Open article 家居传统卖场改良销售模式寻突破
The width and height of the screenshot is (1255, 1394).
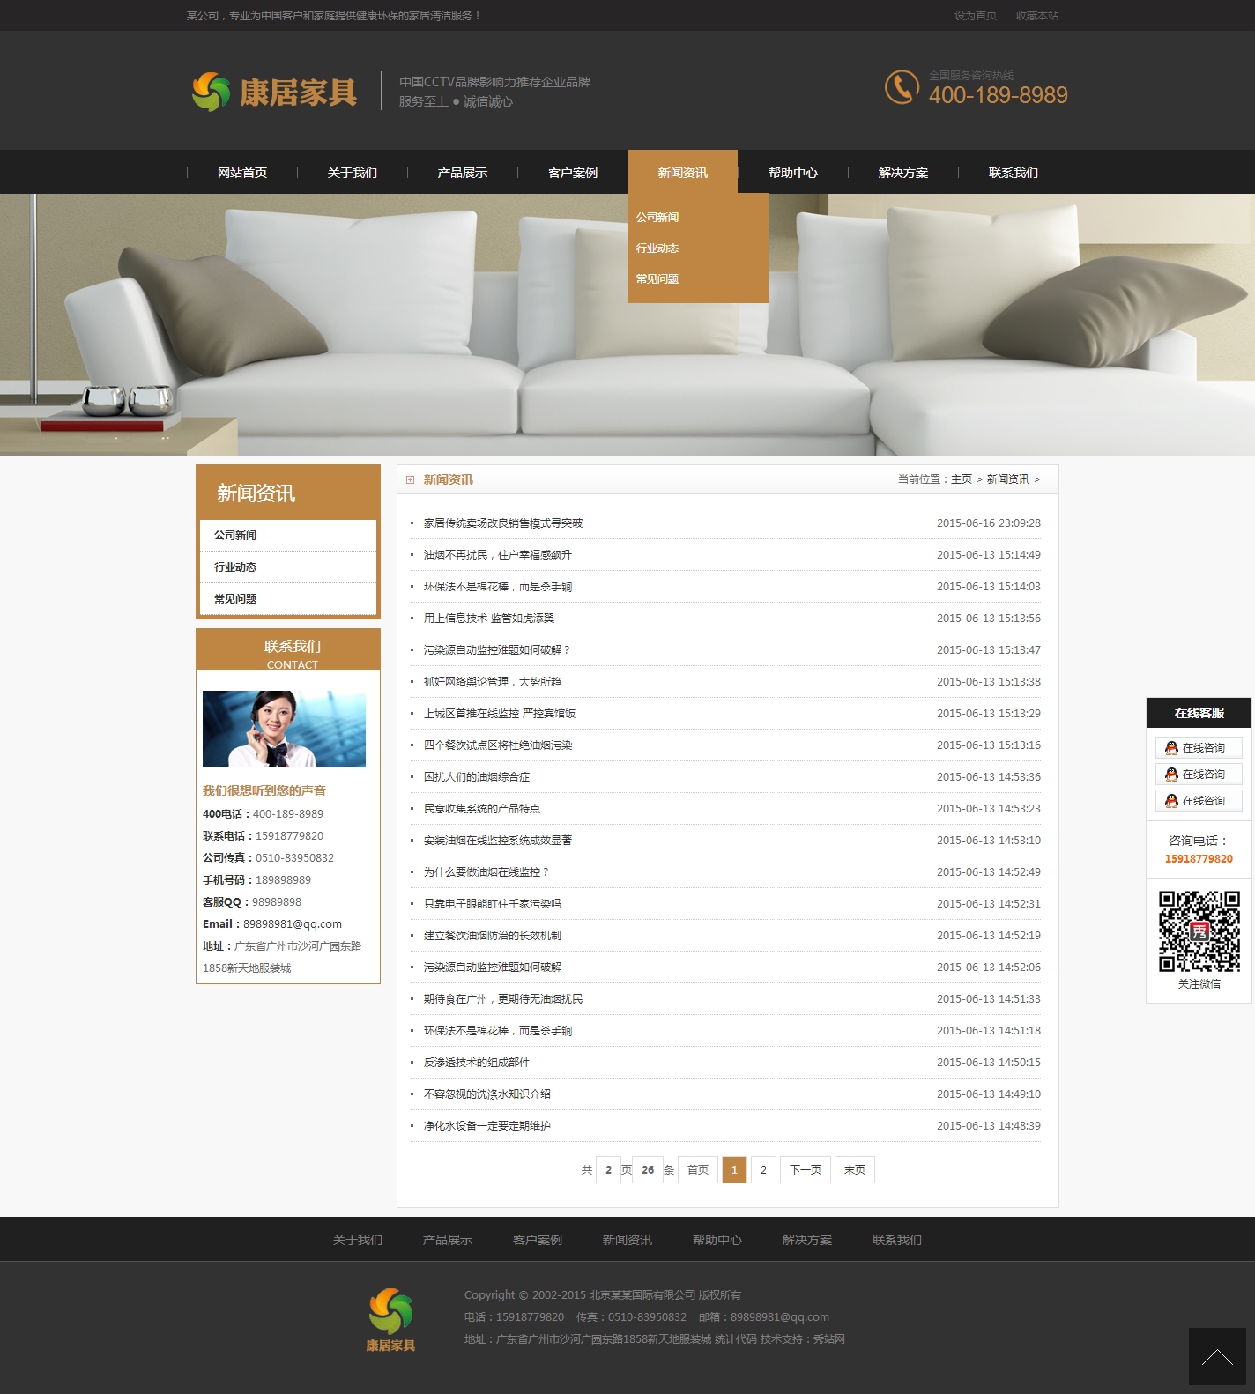(502, 523)
